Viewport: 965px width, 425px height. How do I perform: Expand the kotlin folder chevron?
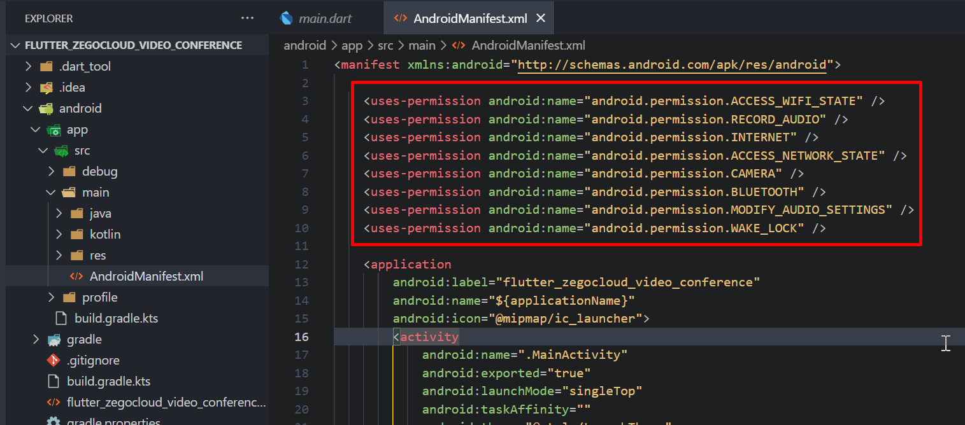pyautogui.click(x=59, y=234)
